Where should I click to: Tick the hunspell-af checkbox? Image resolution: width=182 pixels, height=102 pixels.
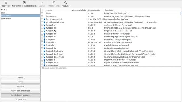(x=42, y=25)
